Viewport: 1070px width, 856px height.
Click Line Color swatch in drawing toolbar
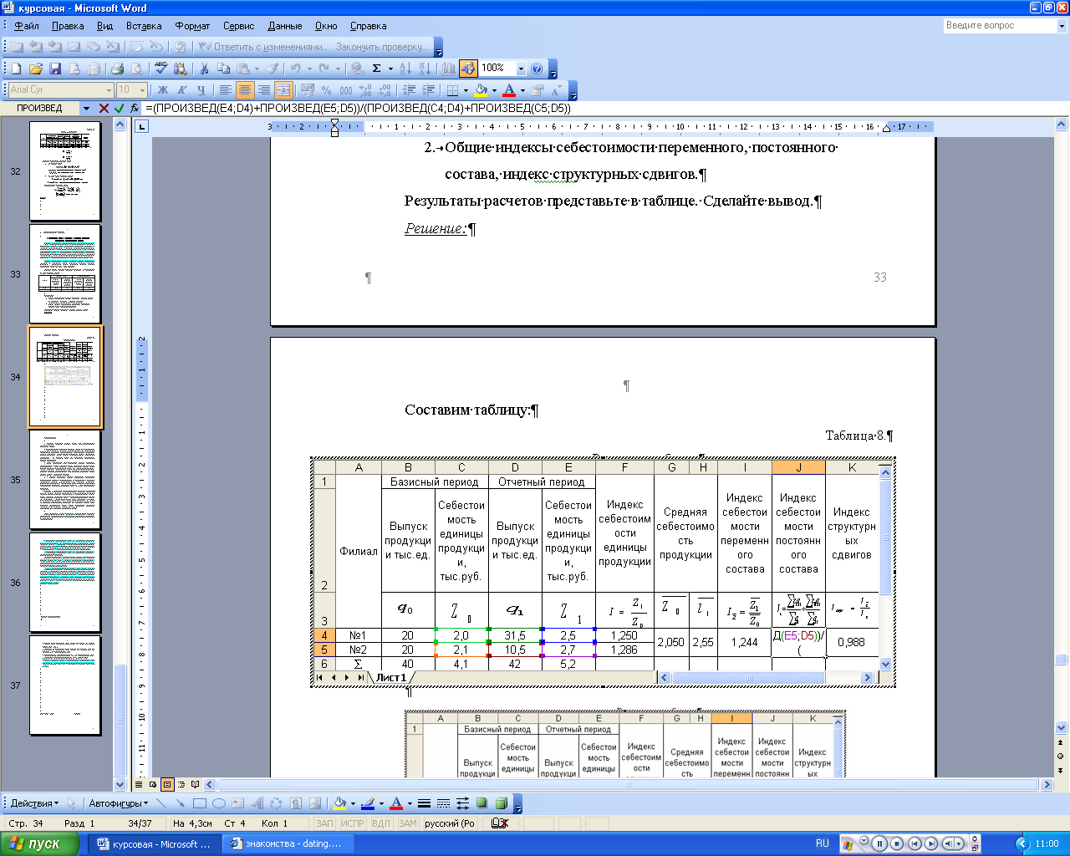click(x=368, y=803)
